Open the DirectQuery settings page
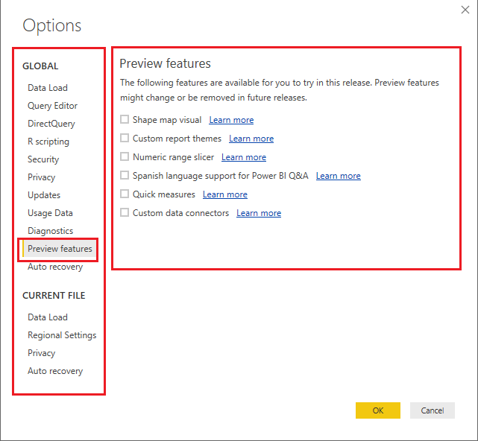This screenshot has width=478, height=441. (51, 124)
